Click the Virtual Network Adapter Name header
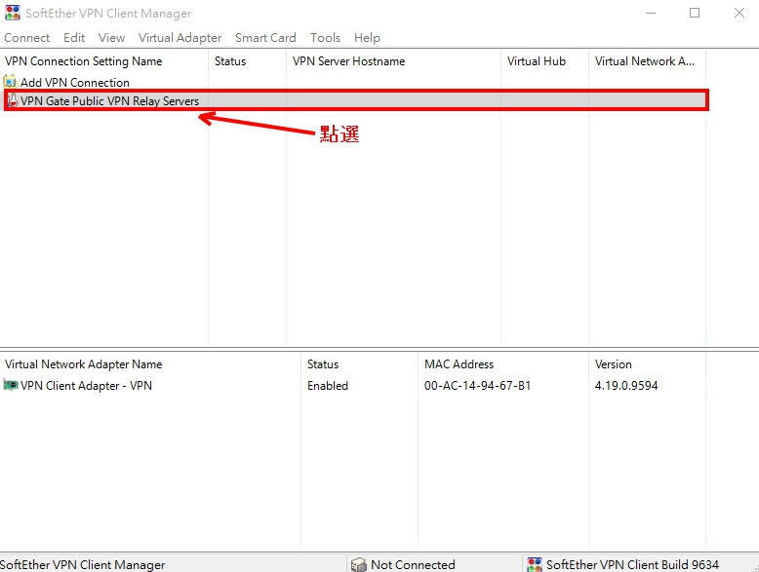759x572 pixels. [x=150, y=364]
